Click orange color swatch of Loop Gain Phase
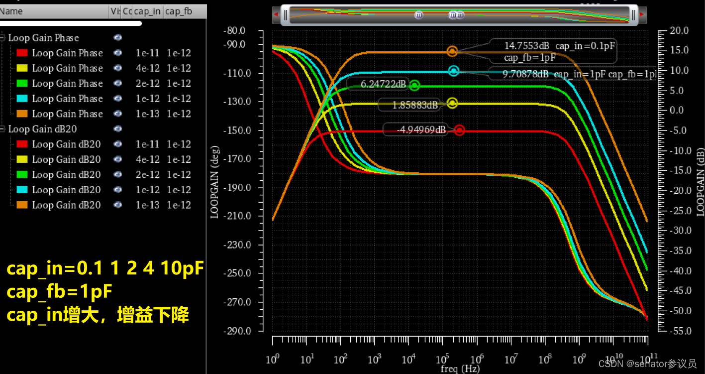The height and width of the screenshot is (374, 705). 22,114
